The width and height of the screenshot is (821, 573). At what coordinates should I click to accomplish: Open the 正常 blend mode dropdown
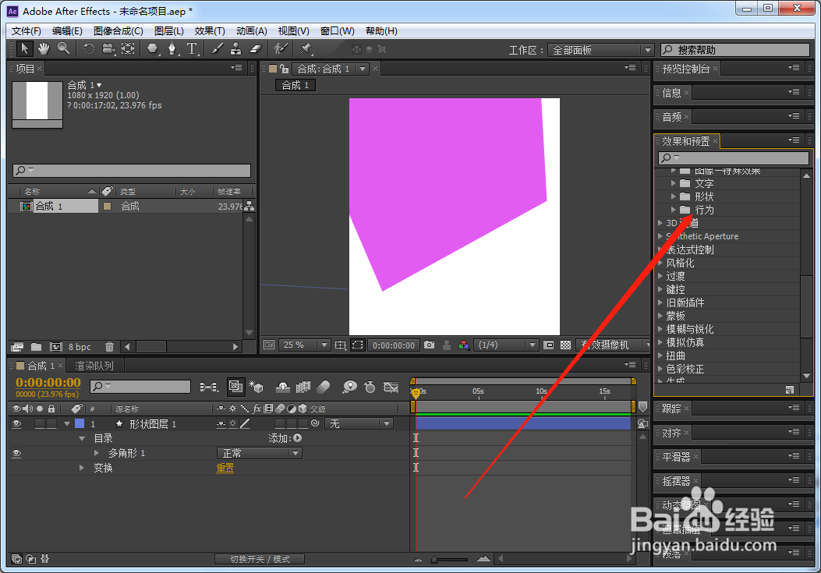(260, 453)
